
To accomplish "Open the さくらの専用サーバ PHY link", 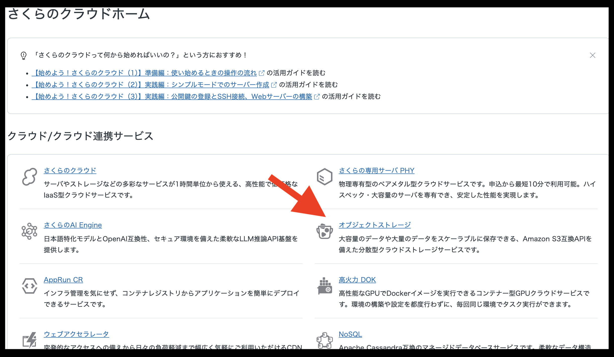I will [x=376, y=170].
